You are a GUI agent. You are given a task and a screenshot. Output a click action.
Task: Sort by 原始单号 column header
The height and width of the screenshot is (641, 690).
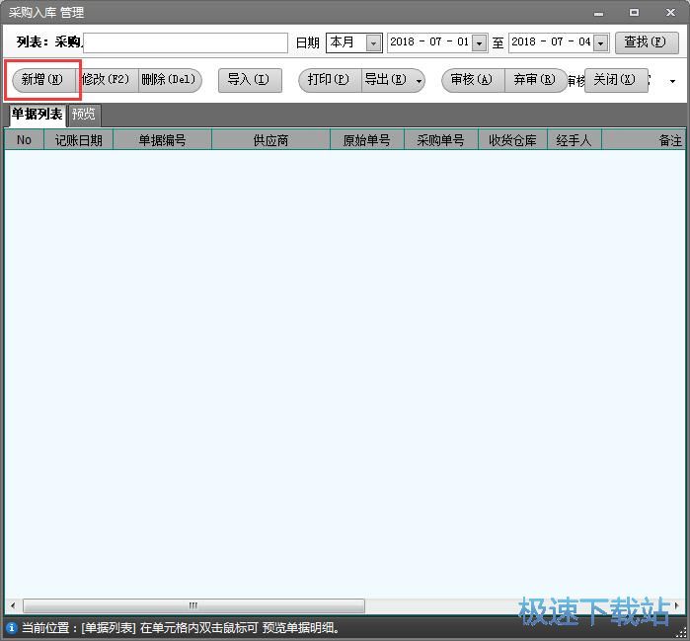(367, 140)
